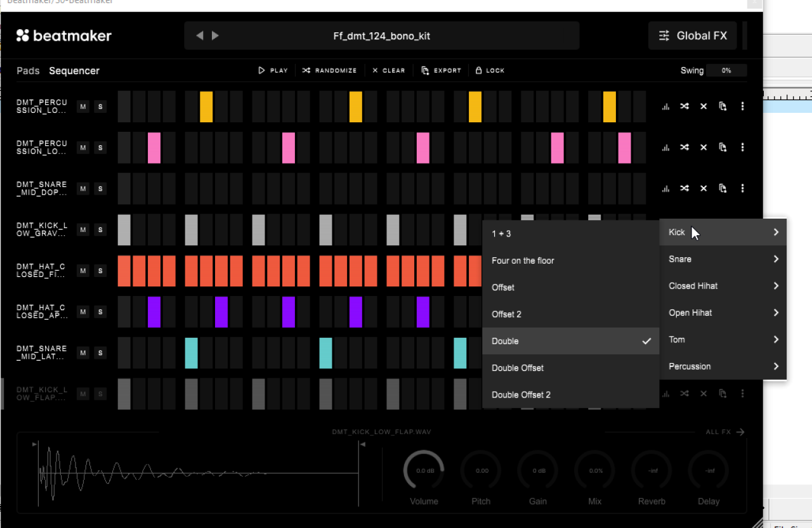Click the next kit arrow

coord(216,35)
